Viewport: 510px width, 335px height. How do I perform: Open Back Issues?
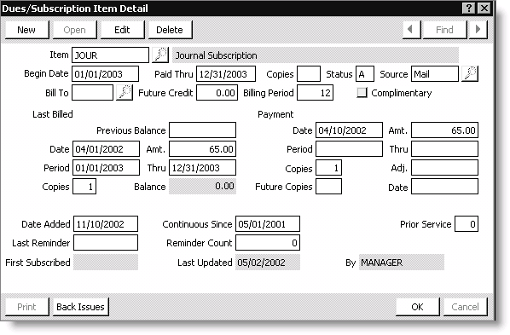point(81,307)
